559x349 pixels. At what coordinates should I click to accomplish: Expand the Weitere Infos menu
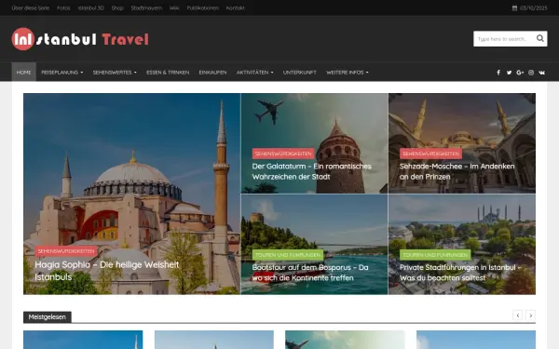click(x=348, y=73)
